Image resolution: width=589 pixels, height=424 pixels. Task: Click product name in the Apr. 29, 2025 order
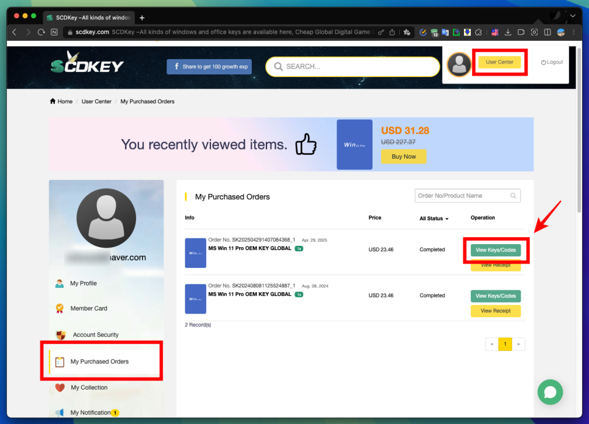click(x=250, y=248)
